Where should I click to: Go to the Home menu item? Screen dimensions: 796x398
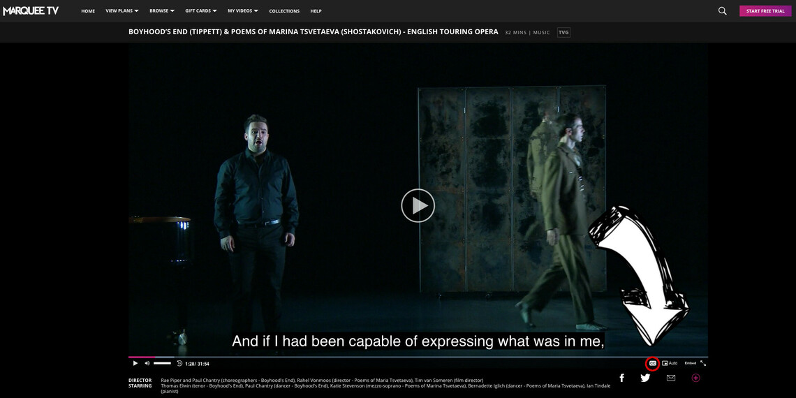[88, 11]
